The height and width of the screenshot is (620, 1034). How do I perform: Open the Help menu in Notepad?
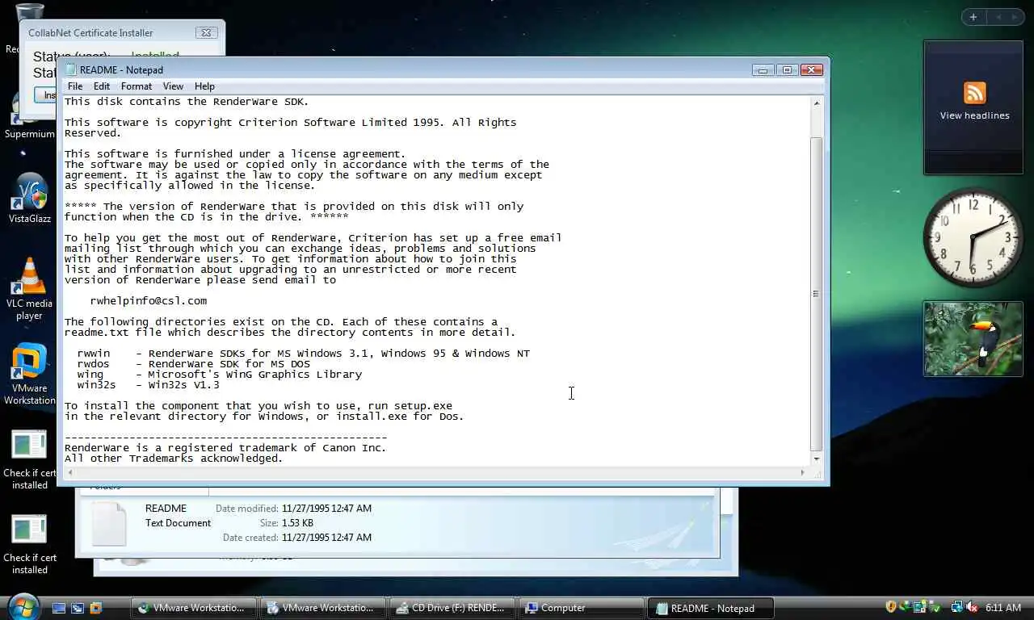[x=204, y=86]
